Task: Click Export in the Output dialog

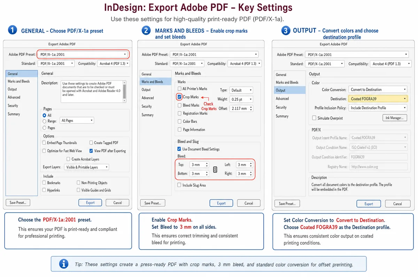Action: (x=369, y=204)
